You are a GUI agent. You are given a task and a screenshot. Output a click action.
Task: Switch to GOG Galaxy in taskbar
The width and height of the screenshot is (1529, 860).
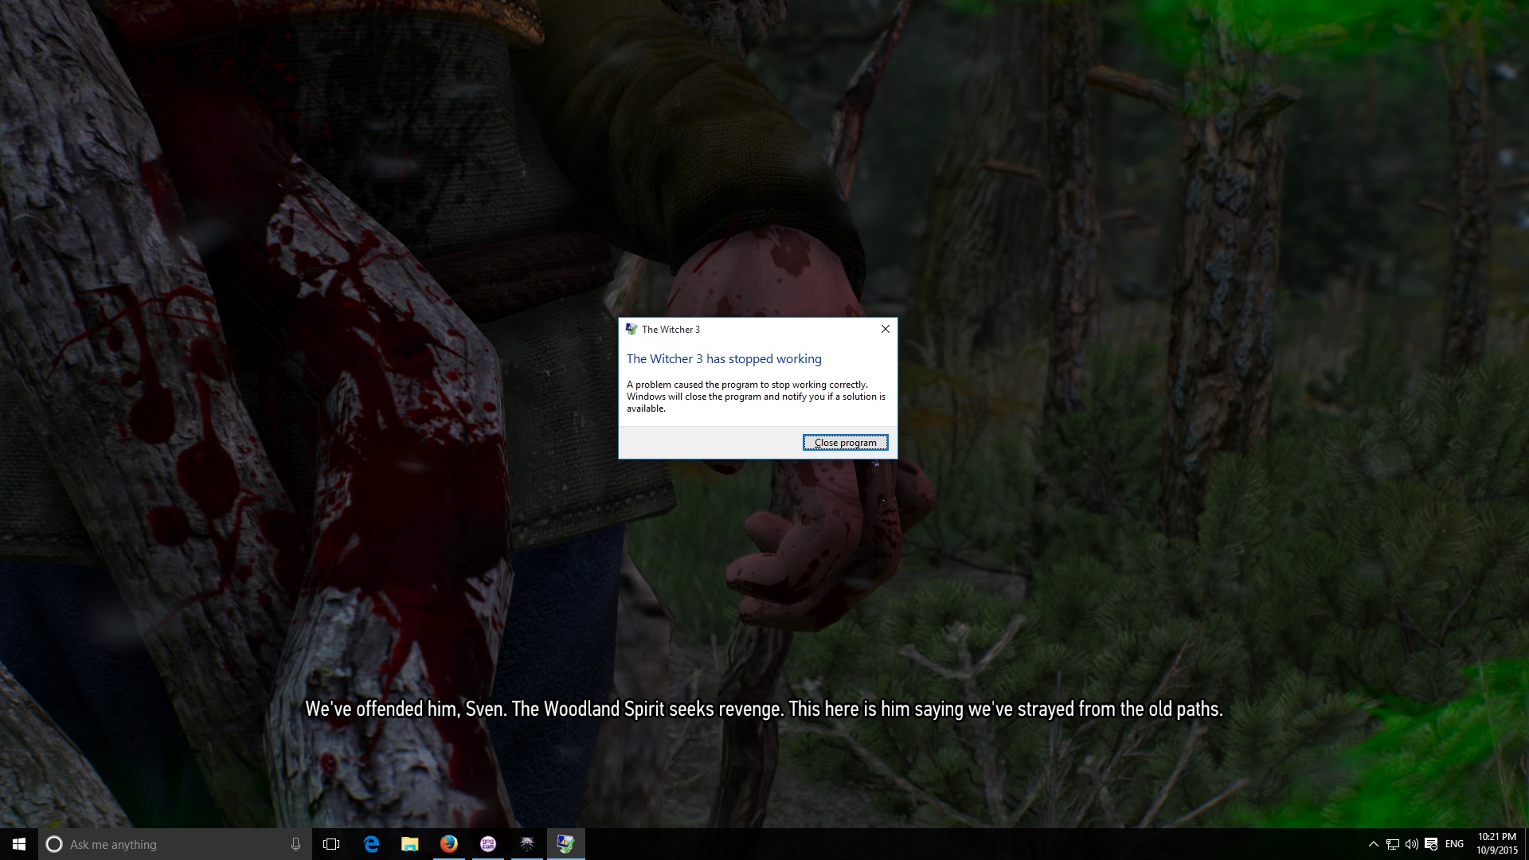pos(487,844)
